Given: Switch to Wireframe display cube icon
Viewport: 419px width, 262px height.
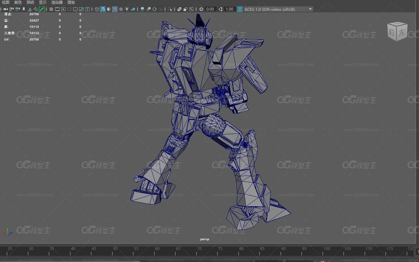Looking at the screenshot, I should [97, 9].
